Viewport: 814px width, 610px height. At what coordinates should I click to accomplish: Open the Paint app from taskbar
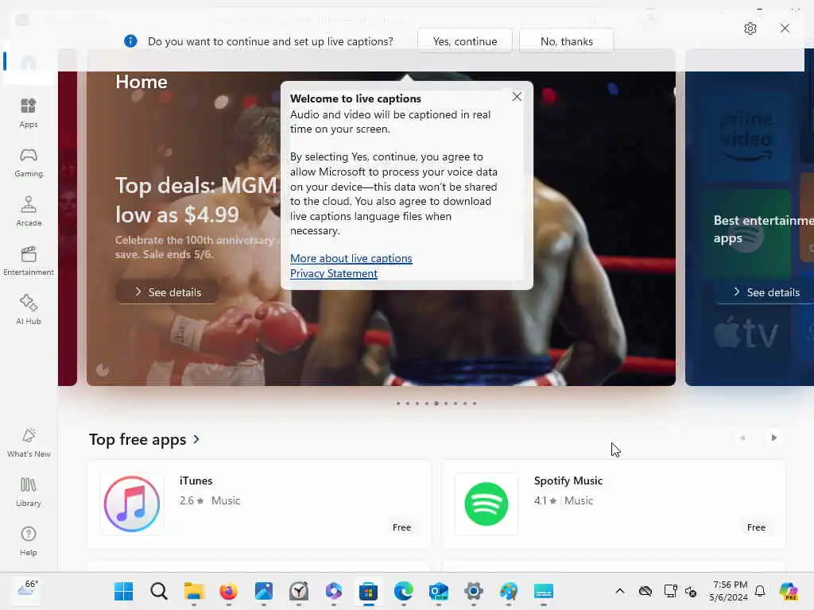tap(508, 591)
